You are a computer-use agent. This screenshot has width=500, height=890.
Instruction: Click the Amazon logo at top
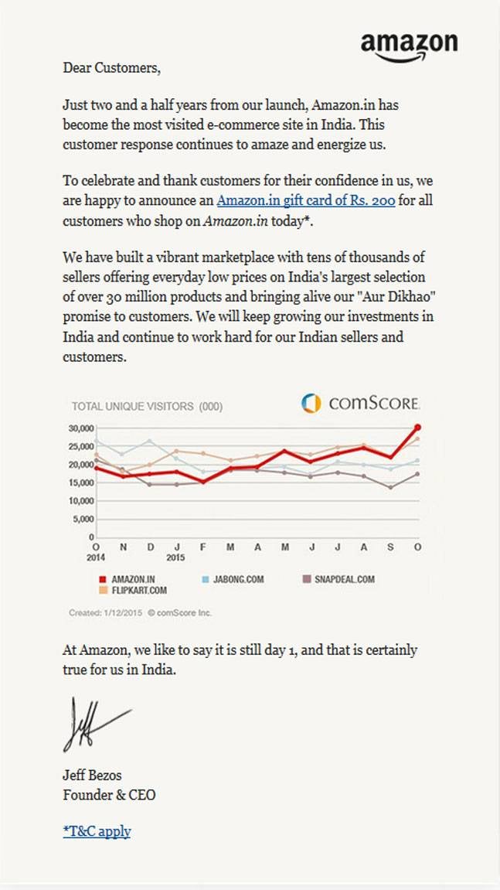pos(409,46)
